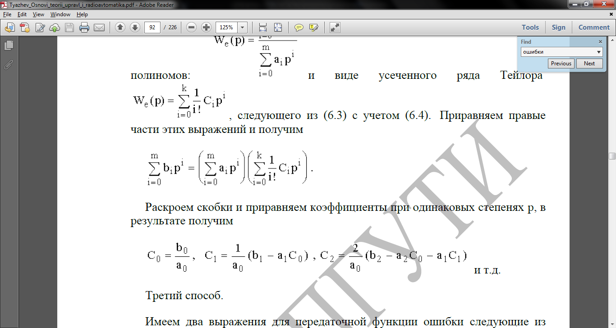Open the Sign pane
The width and height of the screenshot is (616, 328).
click(558, 27)
